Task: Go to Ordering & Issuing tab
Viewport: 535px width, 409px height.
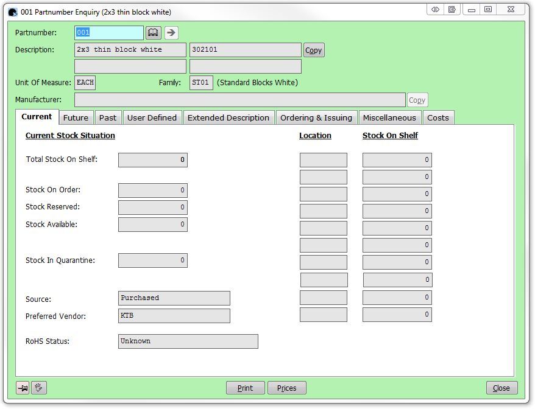Action: coord(316,118)
